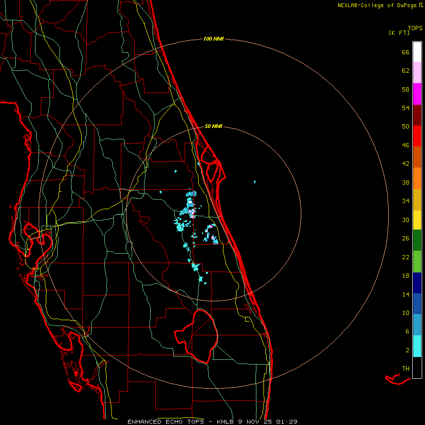This screenshot has width=425, height=425.
Task: Click the TH threshold label text
Action: click(406, 369)
